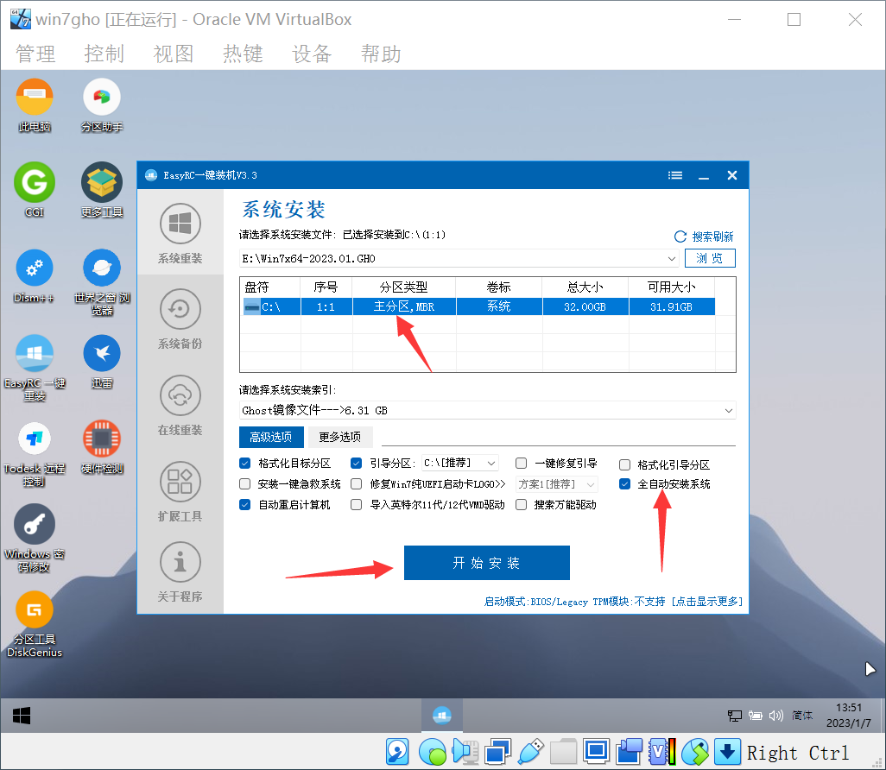The height and width of the screenshot is (770, 886).
Task: Open VirtualBox 设备 menu
Action: pyautogui.click(x=312, y=54)
